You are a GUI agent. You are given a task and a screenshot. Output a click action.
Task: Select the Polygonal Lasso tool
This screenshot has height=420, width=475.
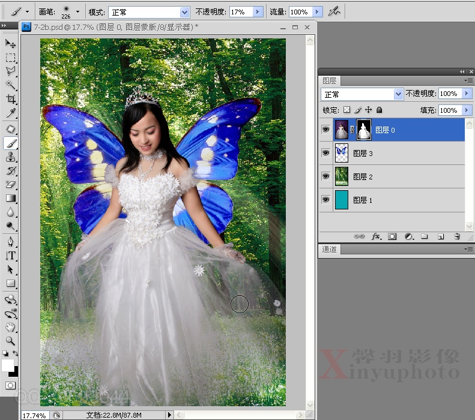10,71
